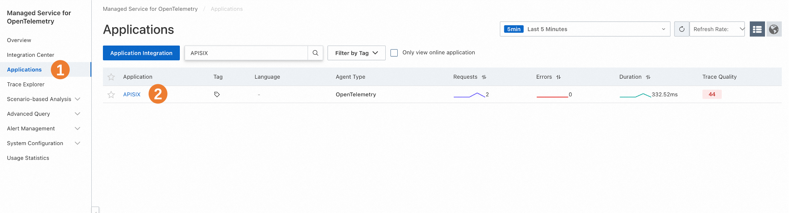
Task: Click the 5min time badge
Action: (x=513, y=29)
